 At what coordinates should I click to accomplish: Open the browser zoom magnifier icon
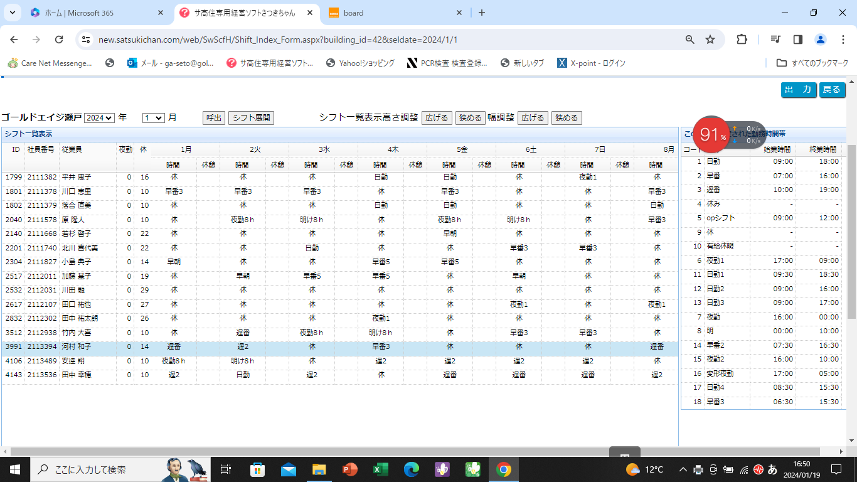point(690,40)
